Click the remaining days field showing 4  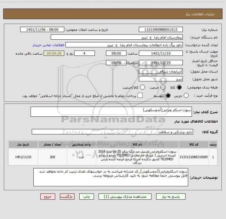(84, 53)
